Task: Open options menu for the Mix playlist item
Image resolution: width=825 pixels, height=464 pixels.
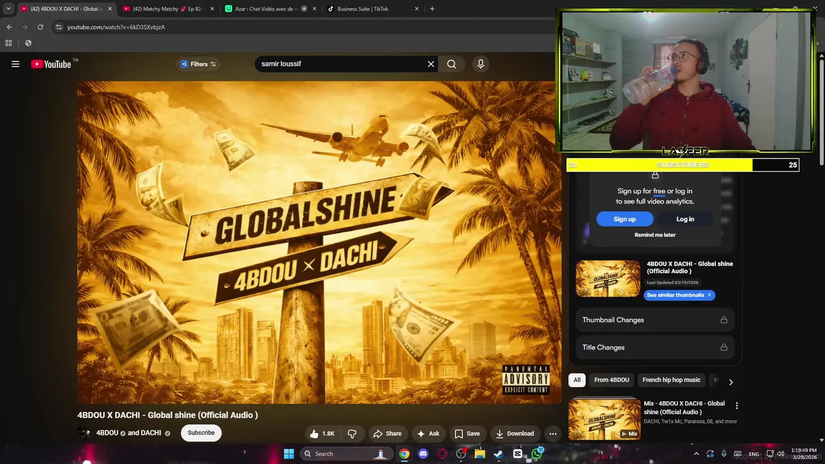Action: click(x=737, y=406)
